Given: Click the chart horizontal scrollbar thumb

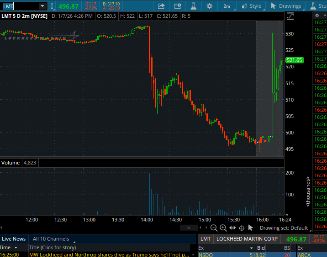Looking at the screenshot, I should coord(189,228).
